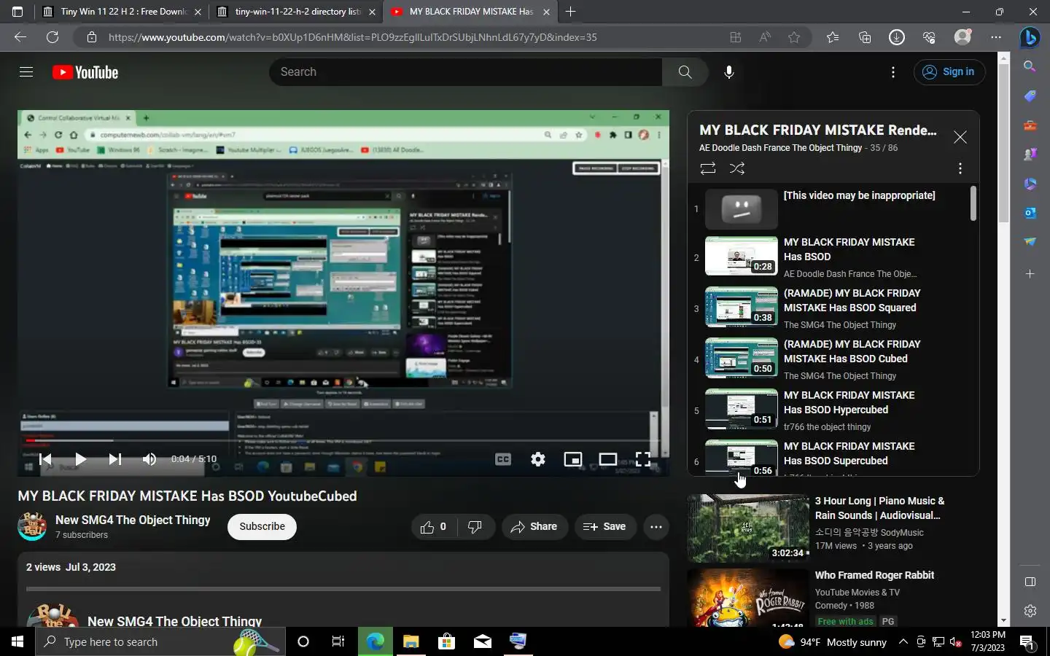The width and height of the screenshot is (1050, 656).
Task: Open Who Framed Roger Rabbit movie
Action: pos(874,575)
